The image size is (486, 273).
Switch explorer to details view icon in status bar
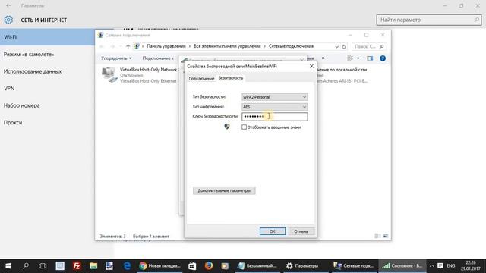pos(377,236)
